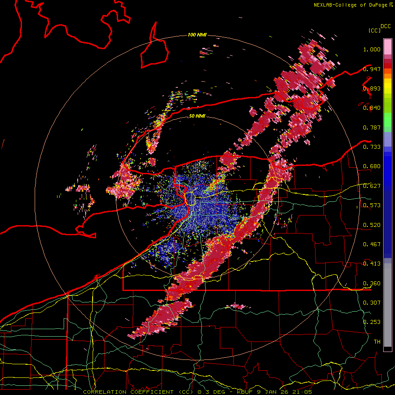Click the DCC label above the legend
Image resolution: width=395 pixels, height=395 pixels.
pyautogui.click(x=385, y=26)
